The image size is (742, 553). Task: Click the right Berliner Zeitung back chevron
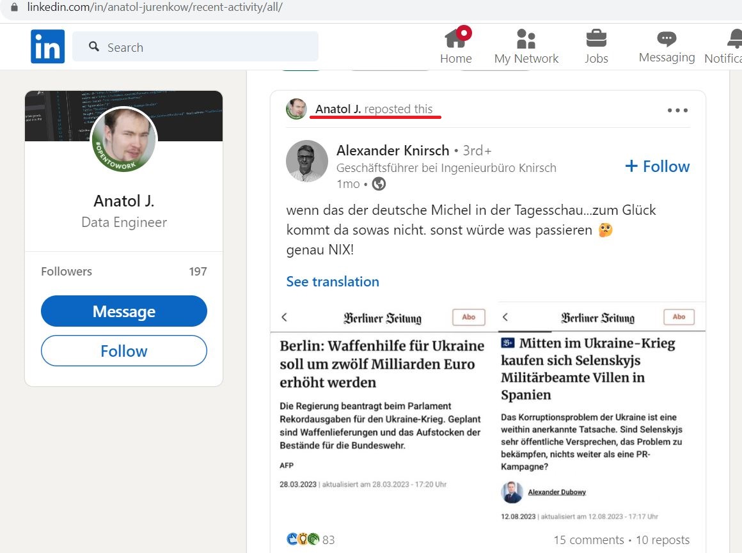point(505,317)
